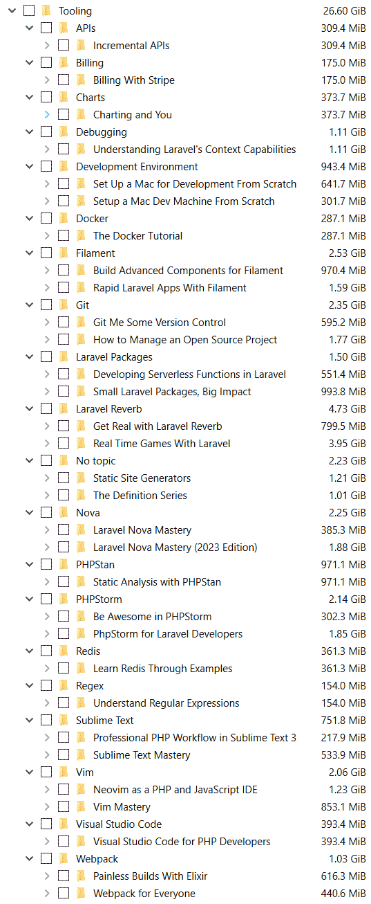Click the Redis folder icon
This screenshot has height=904, width=371.
click(64, 651)
